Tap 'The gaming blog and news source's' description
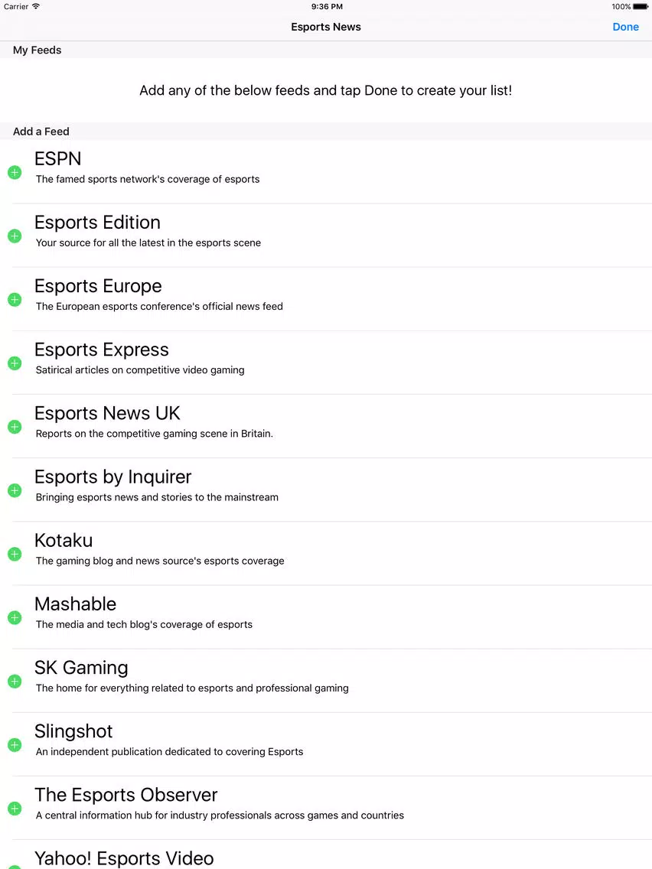 (x=160, y=561)
